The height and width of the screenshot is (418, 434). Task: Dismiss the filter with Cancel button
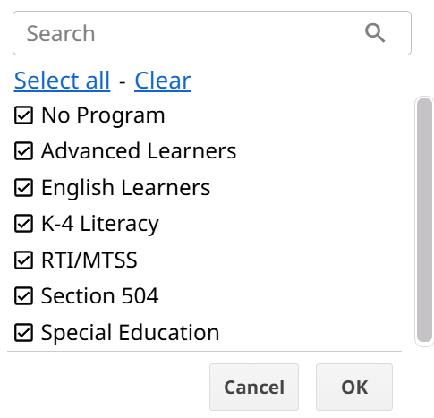coord(254,387)
